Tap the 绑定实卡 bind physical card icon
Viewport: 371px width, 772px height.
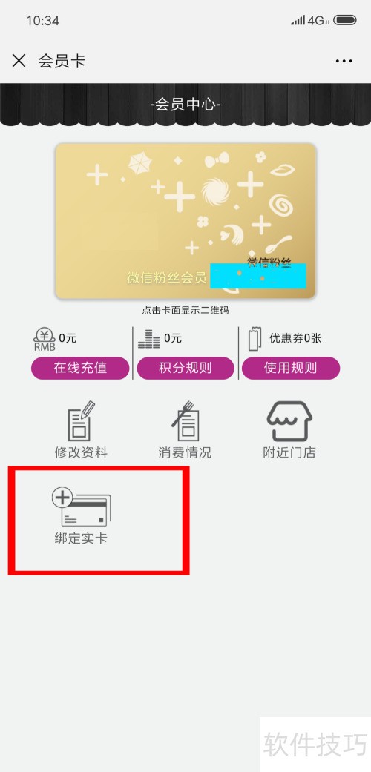[x=82, y=506]
